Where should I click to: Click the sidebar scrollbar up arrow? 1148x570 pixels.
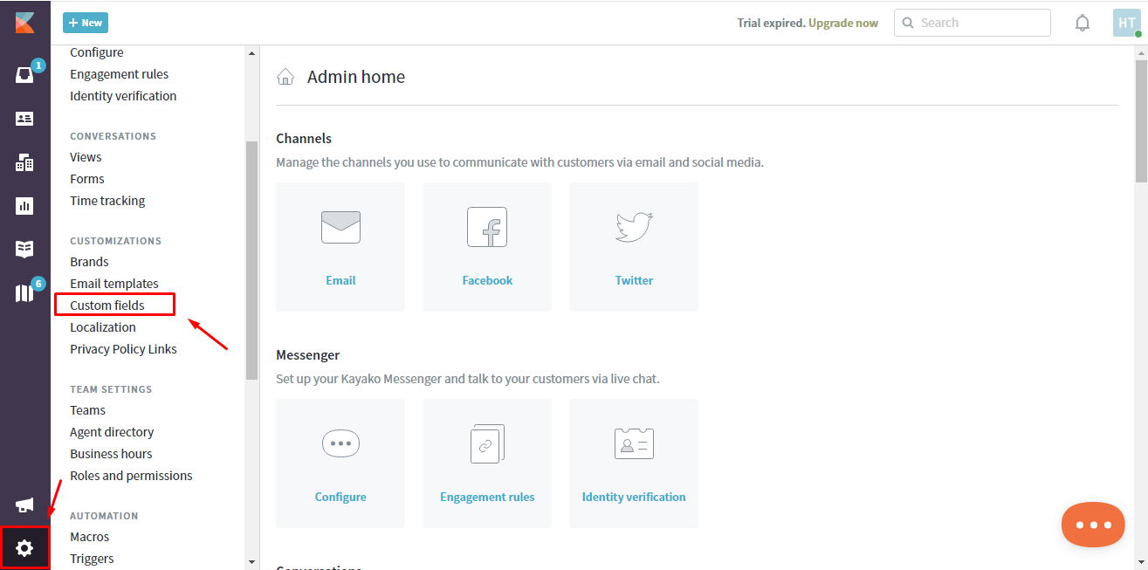252,53
